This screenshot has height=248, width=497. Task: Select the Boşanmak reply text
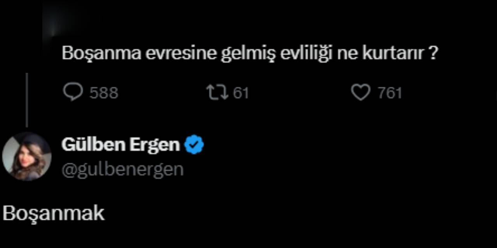coord(54,213)
